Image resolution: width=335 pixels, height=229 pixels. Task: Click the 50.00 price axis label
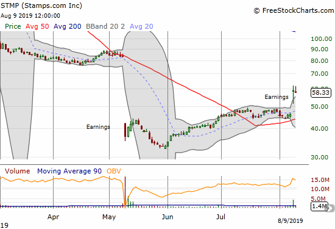[x=319, y=107]
